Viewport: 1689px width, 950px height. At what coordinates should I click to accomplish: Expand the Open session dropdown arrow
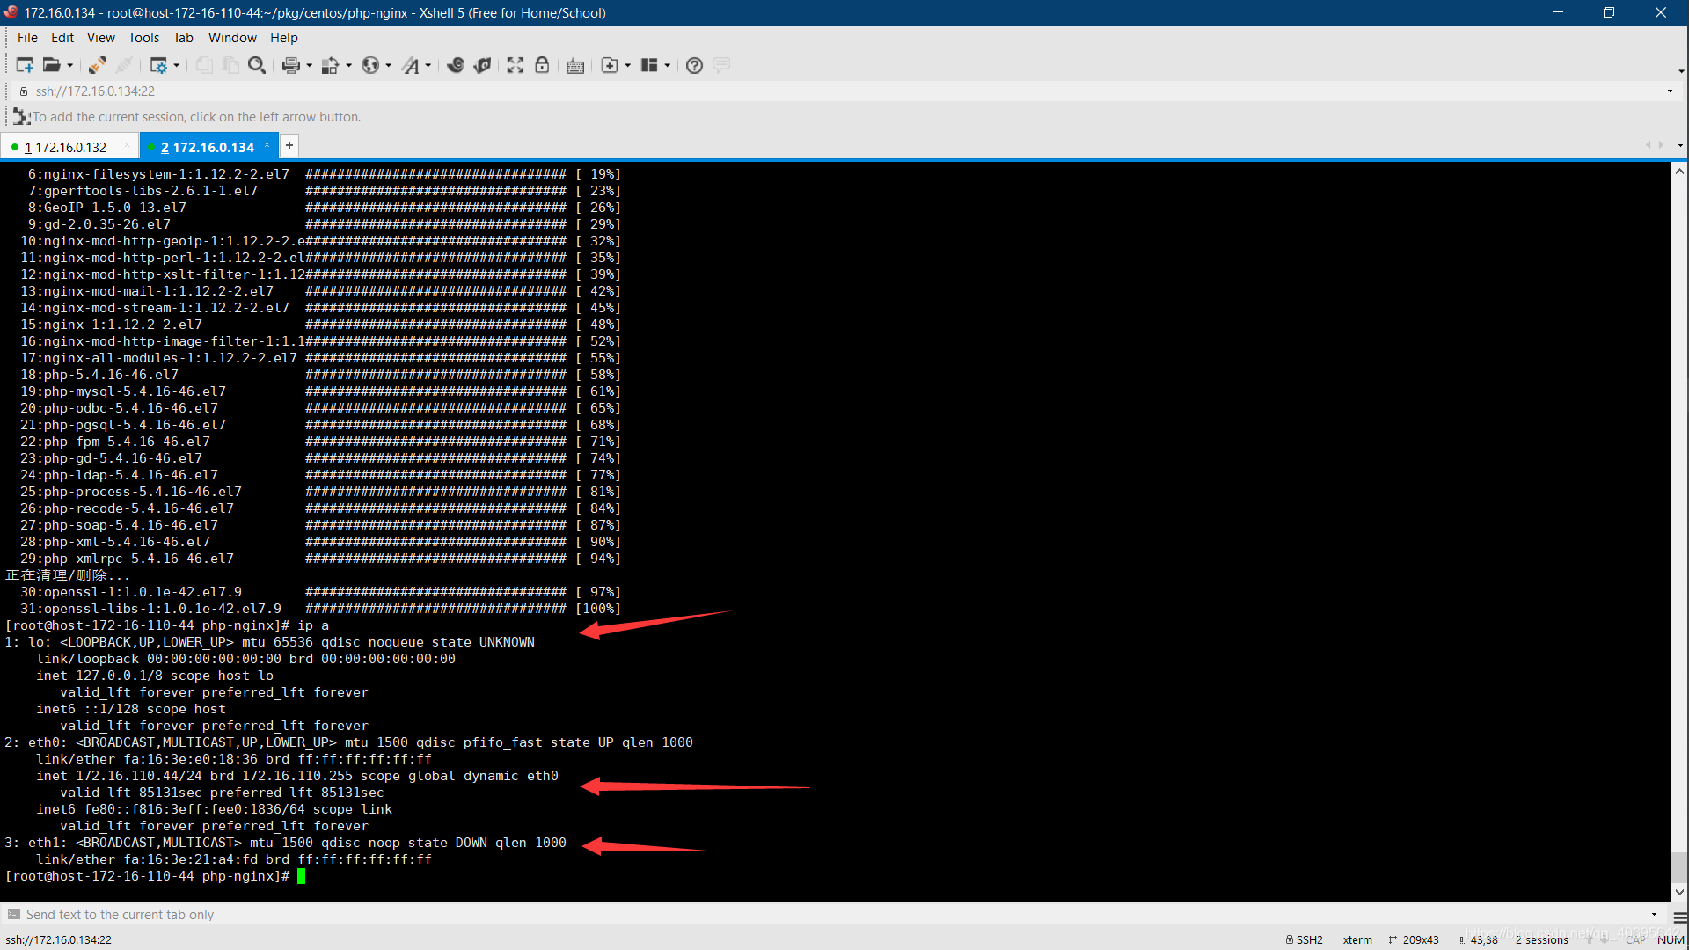tap(70, 65)
